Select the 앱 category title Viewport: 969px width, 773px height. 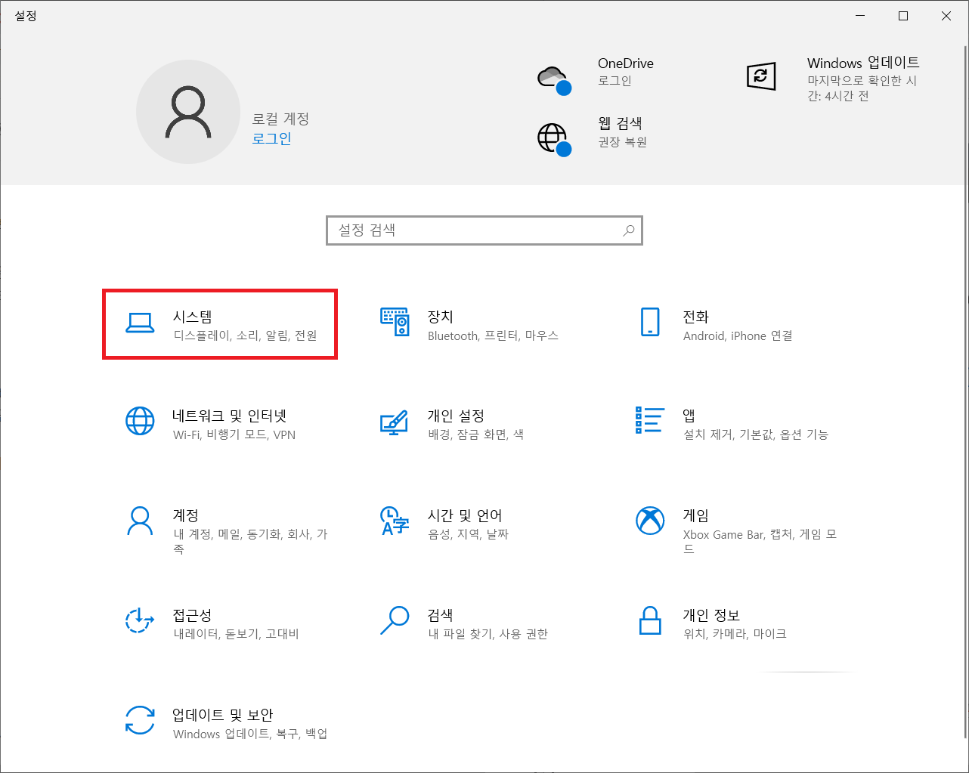click(x=689, y=416)
